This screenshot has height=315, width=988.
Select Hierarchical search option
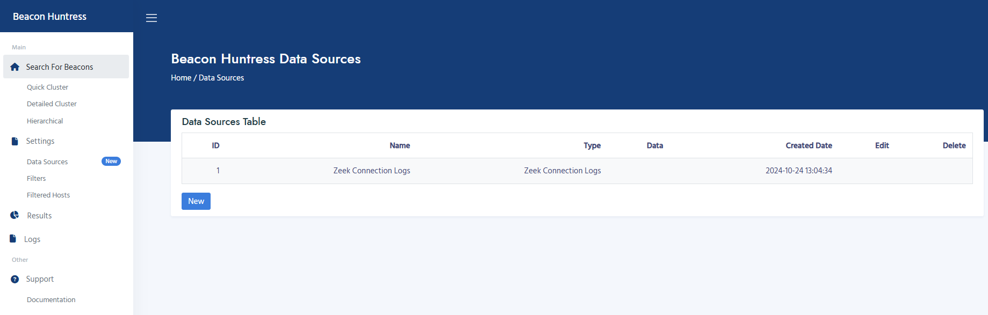coord(45,121)
